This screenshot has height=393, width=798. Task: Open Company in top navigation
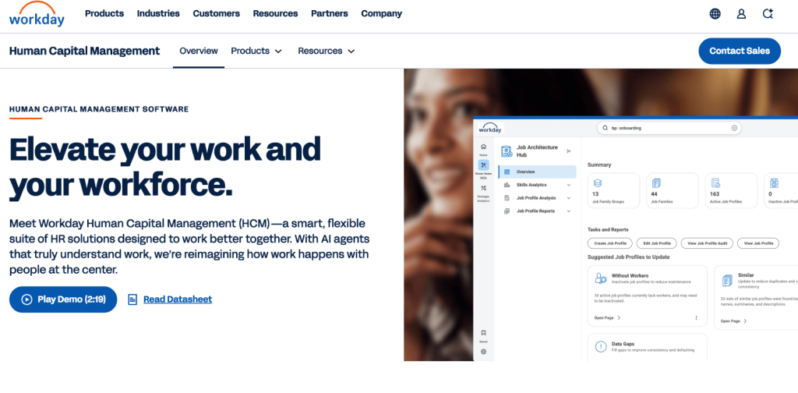[382, 14]
